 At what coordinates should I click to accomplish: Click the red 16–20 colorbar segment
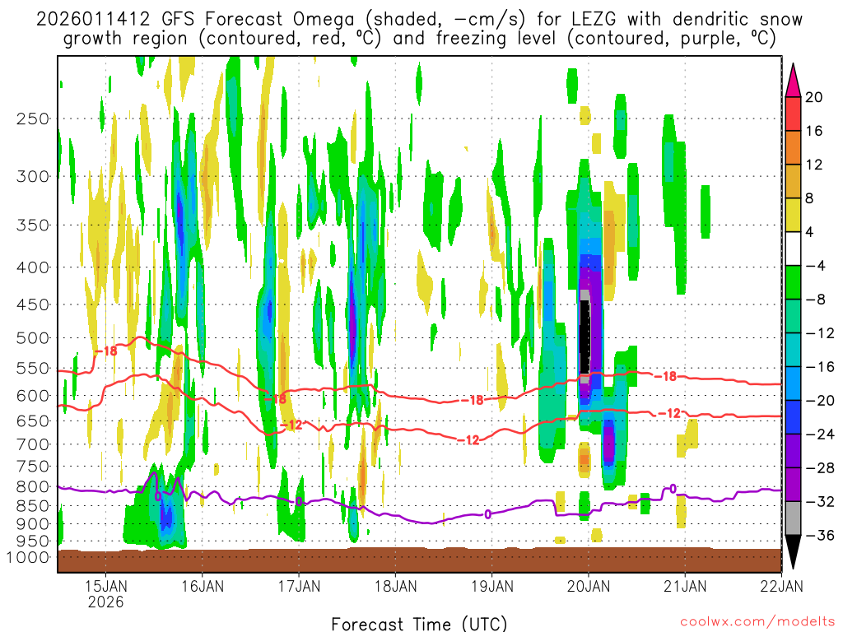[793, 114]
